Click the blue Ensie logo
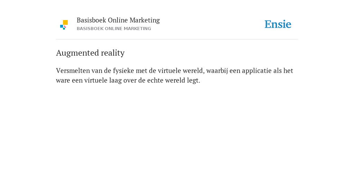Screen dimensions: 354x177 click(278, 25)
